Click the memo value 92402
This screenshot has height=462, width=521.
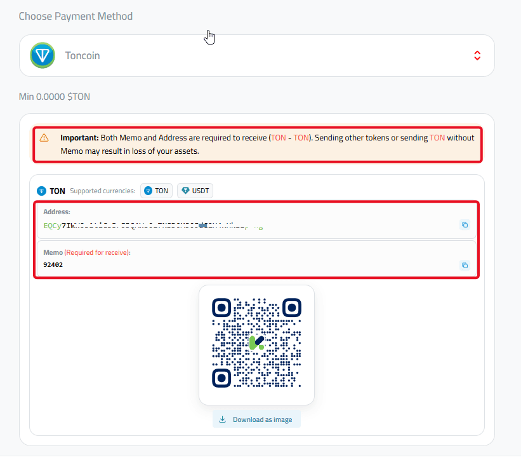point(53,264)
